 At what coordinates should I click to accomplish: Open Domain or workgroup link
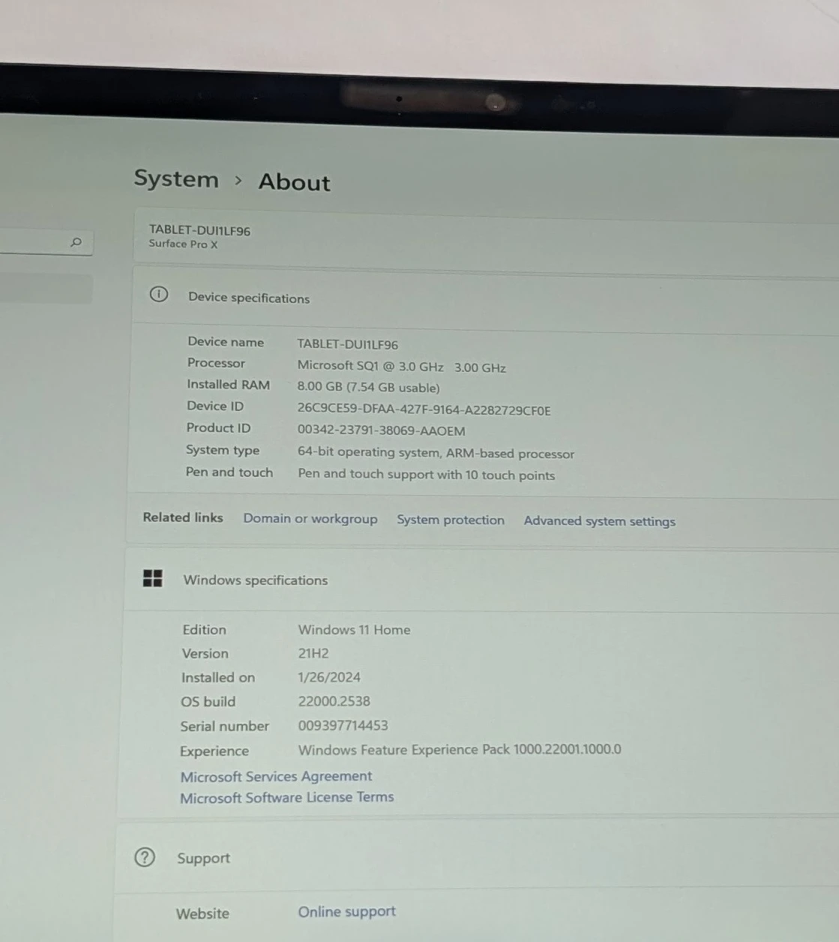pyautogui.click(x=310, y=518)
